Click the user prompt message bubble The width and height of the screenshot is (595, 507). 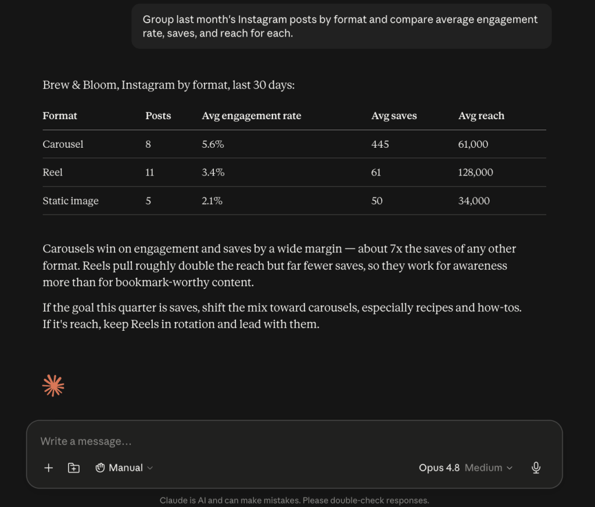pyautogui.click(x=342, y=26)
